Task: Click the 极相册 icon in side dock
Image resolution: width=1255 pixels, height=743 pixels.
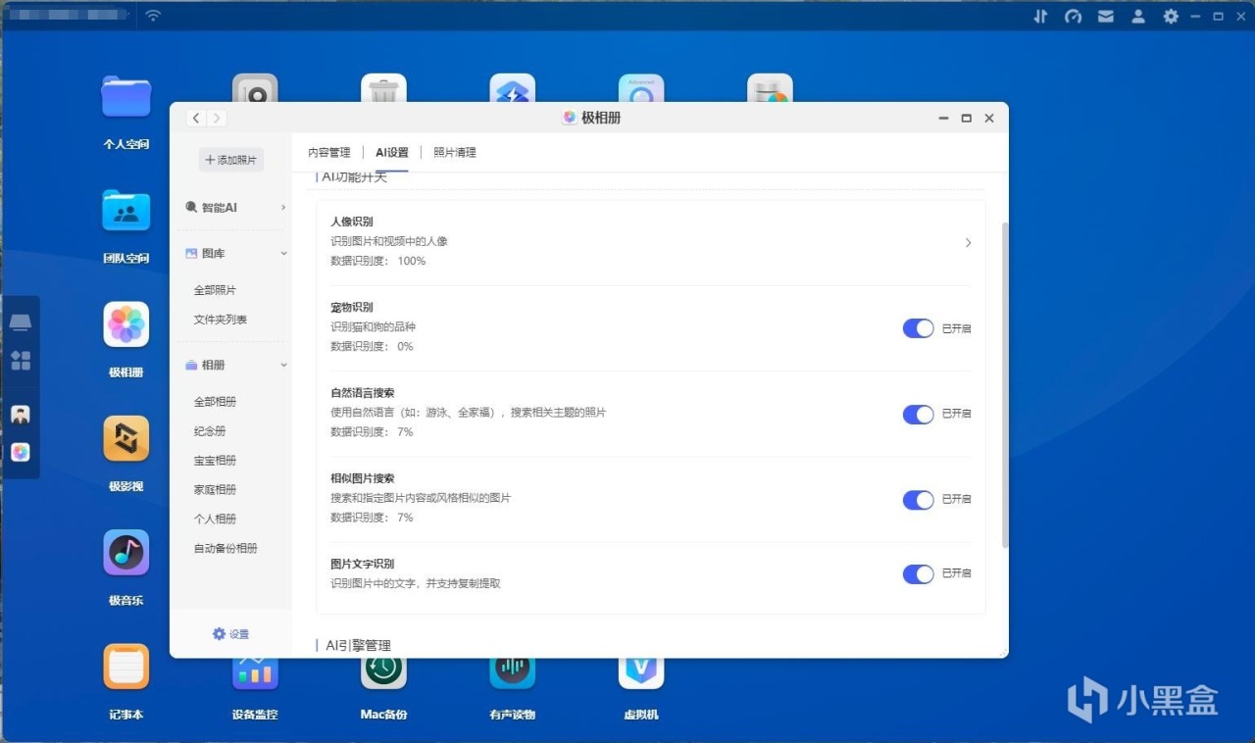Action: click(x=21, y=452)
